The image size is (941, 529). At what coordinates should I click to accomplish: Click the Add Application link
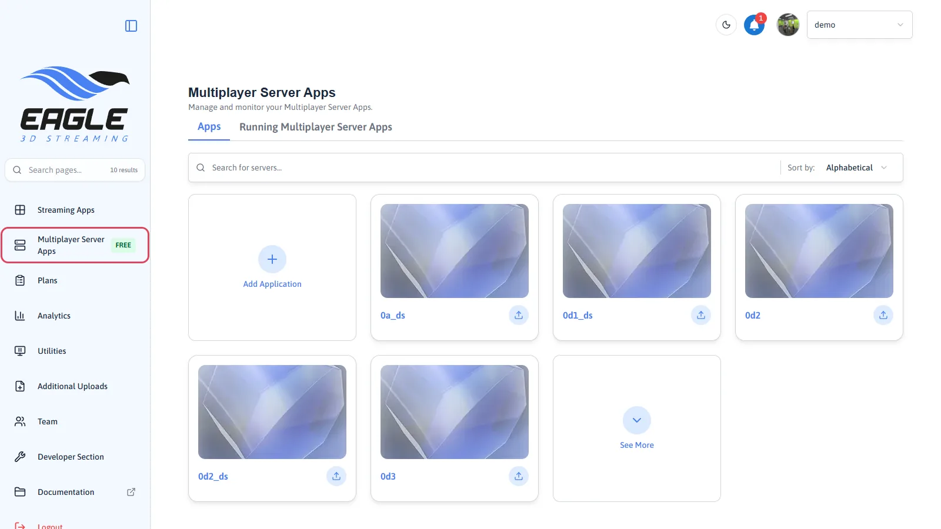click(x=272, y=284)
